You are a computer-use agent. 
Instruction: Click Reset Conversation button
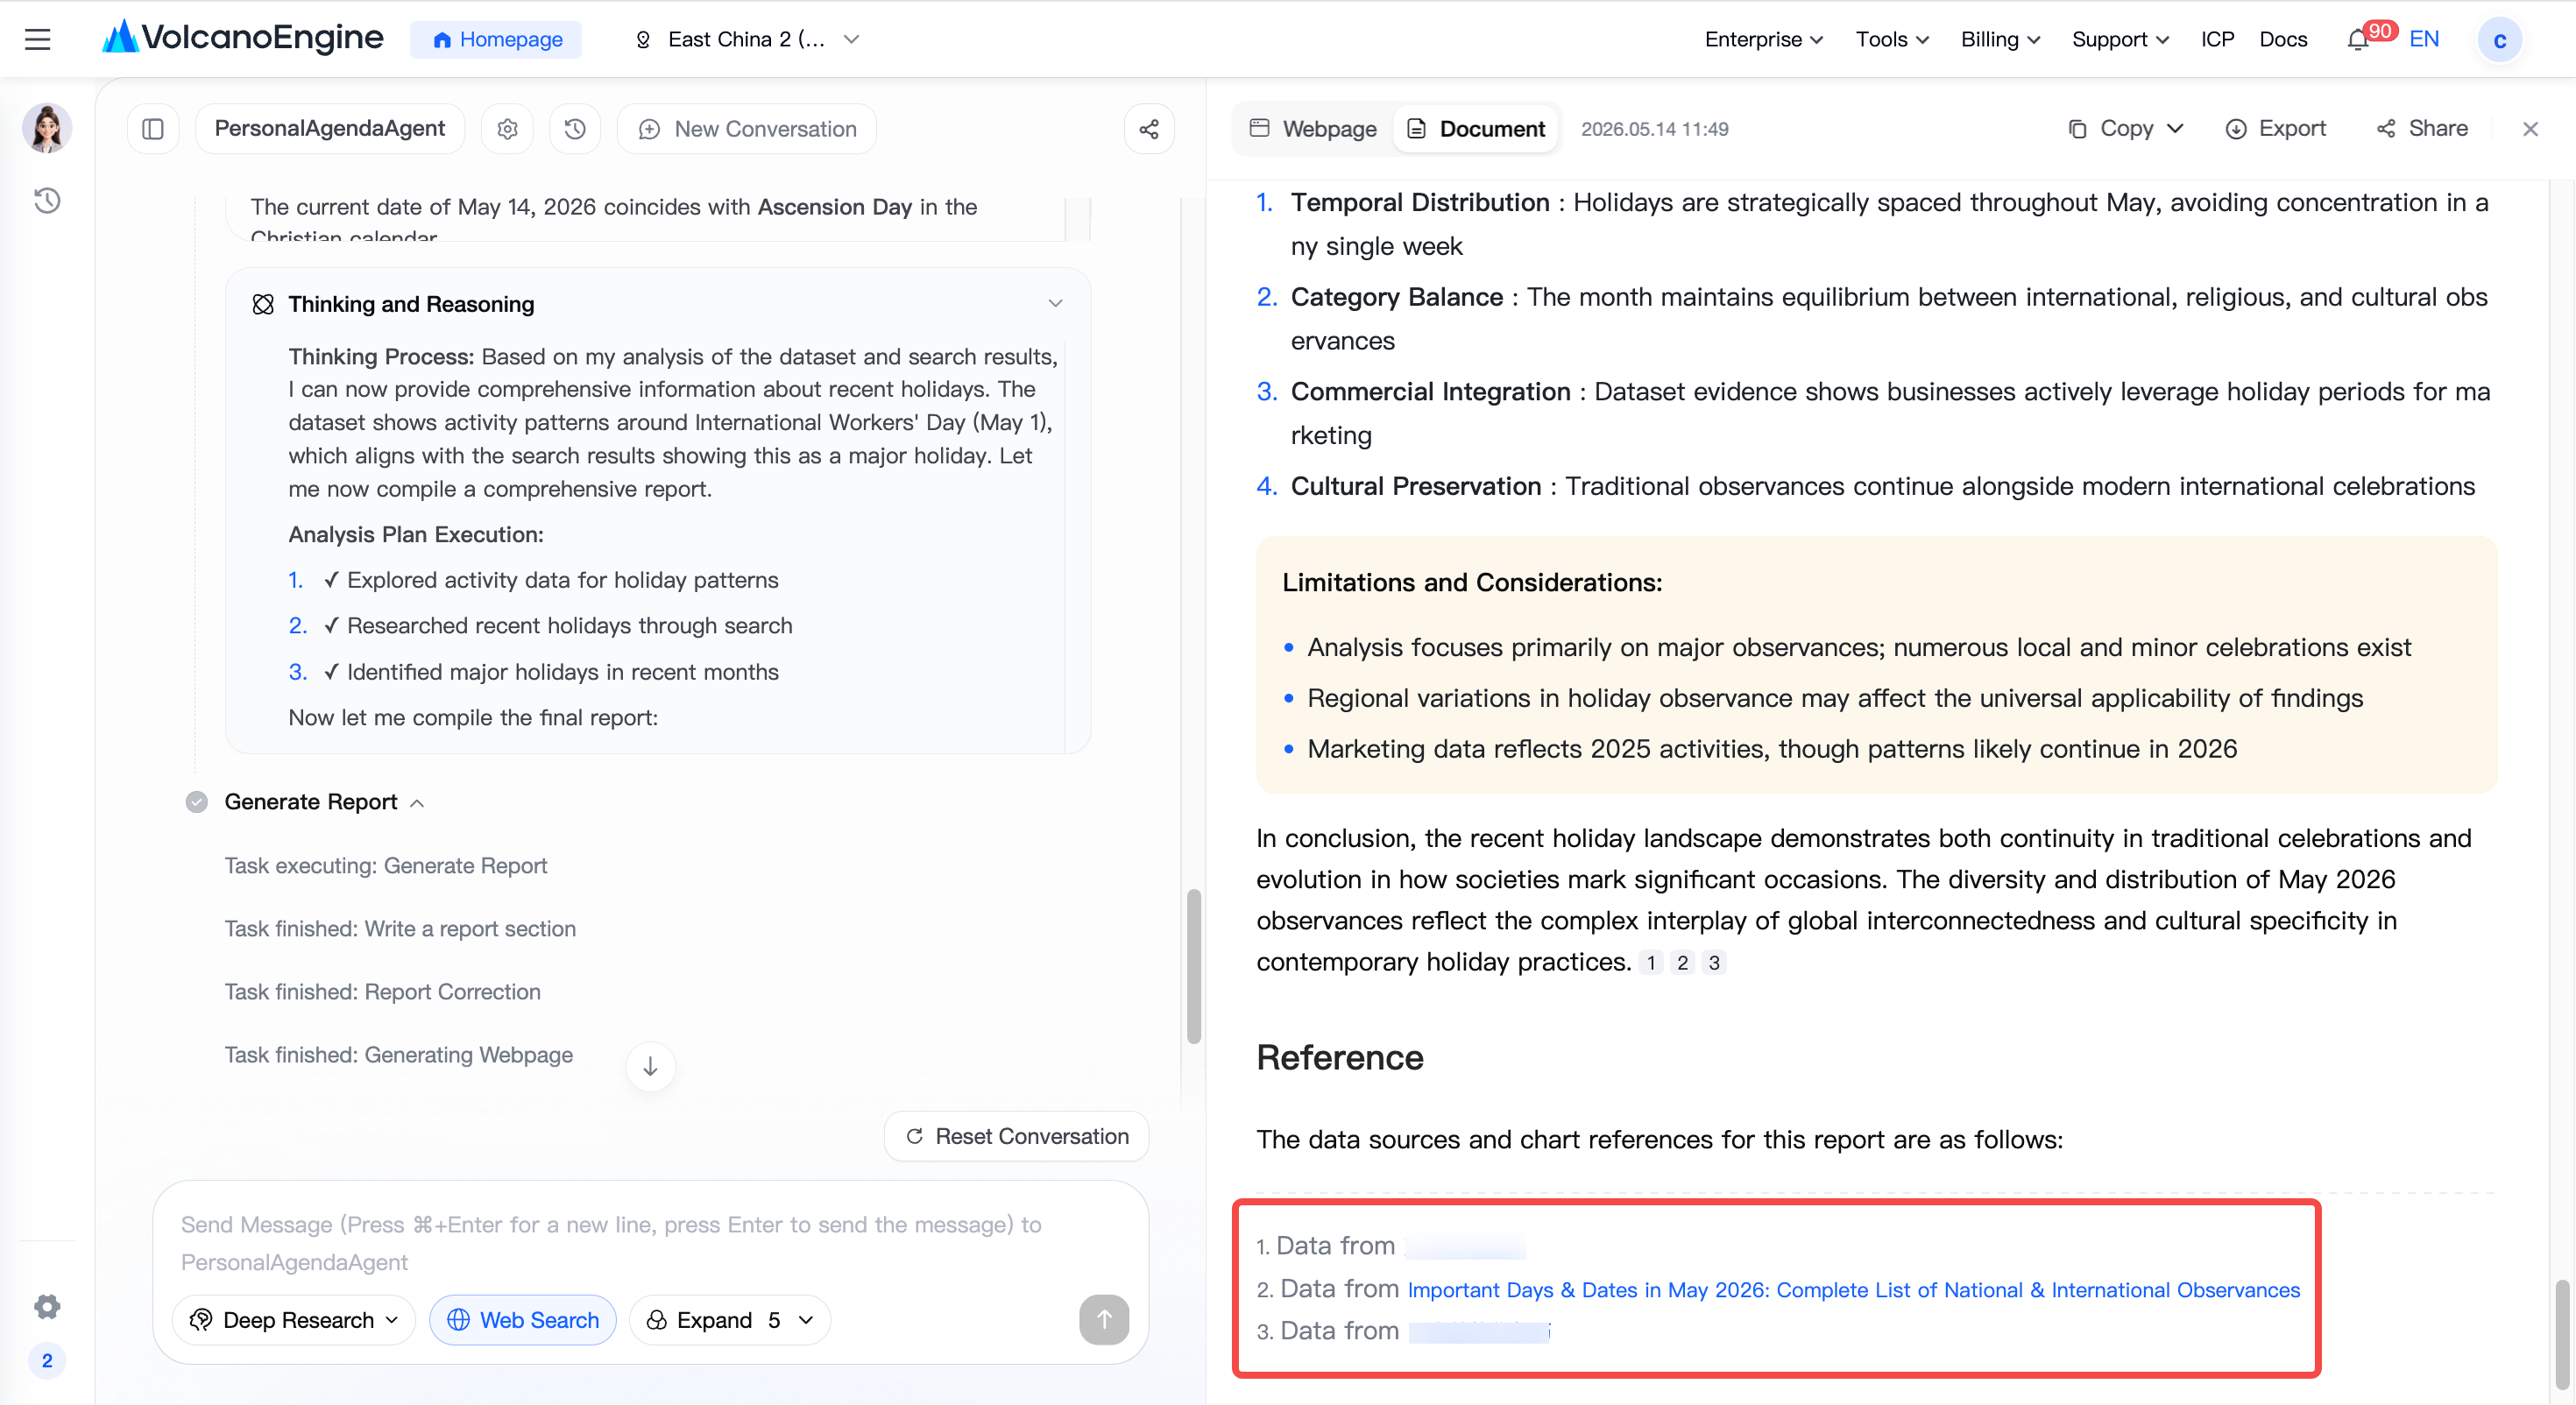click(x=1017, y=1136)
